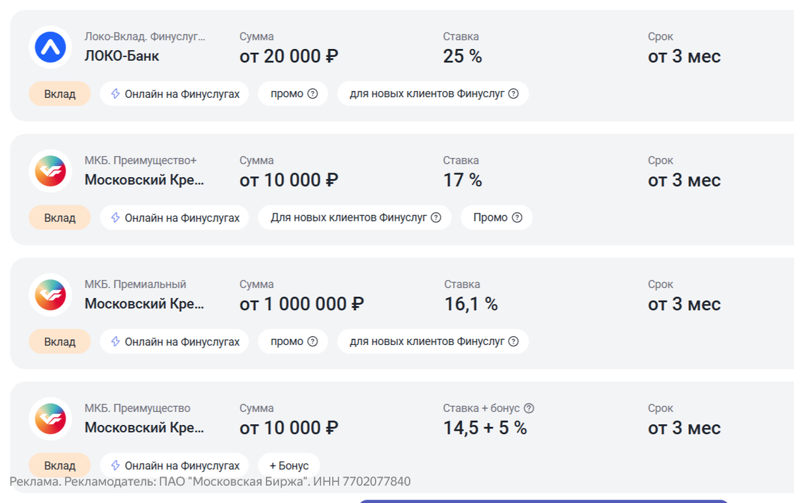Select the 'Вклад' tag in LOKO-Bank card
This screenshot has height=503, width=794.
(x=60, y=94)
